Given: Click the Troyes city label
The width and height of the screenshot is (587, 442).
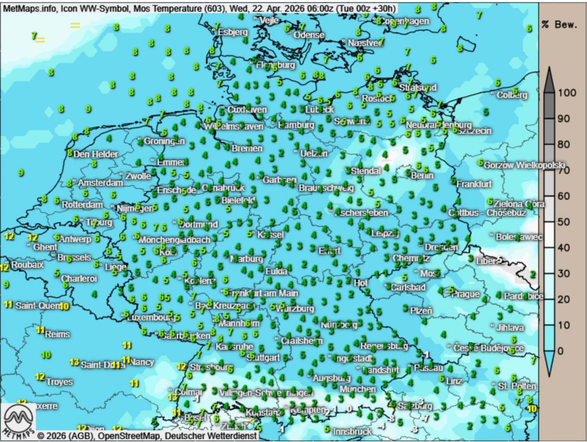Looking at the screenshot, I should click(59, 382).
